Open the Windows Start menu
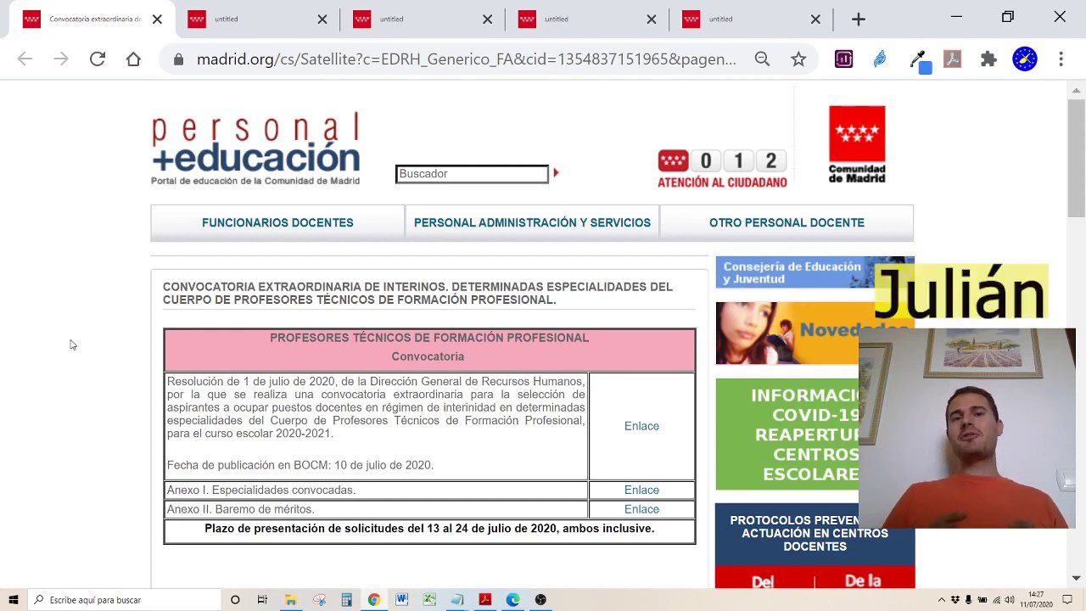This screenshot has height=611, width=1086. coord(13,600)
